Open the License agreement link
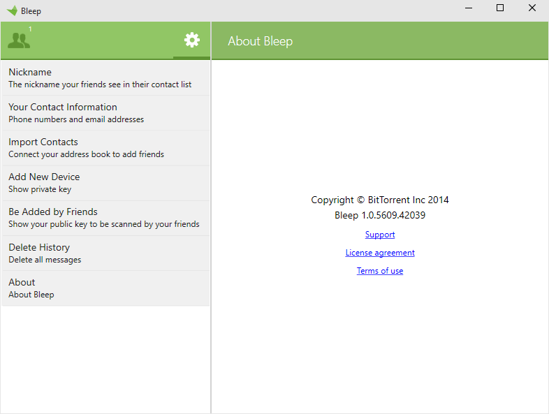The image size is (549, 414). point(380,253)
